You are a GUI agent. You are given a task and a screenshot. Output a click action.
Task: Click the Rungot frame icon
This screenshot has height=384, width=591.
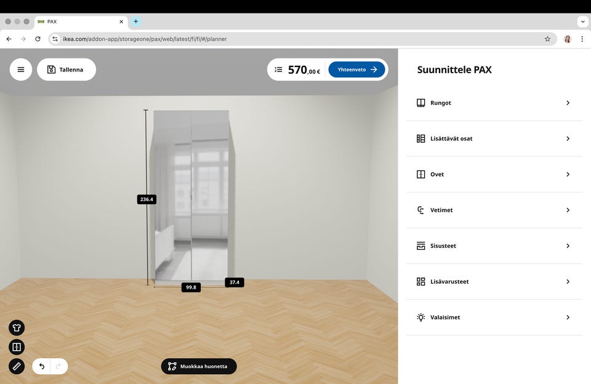[420, 103]
